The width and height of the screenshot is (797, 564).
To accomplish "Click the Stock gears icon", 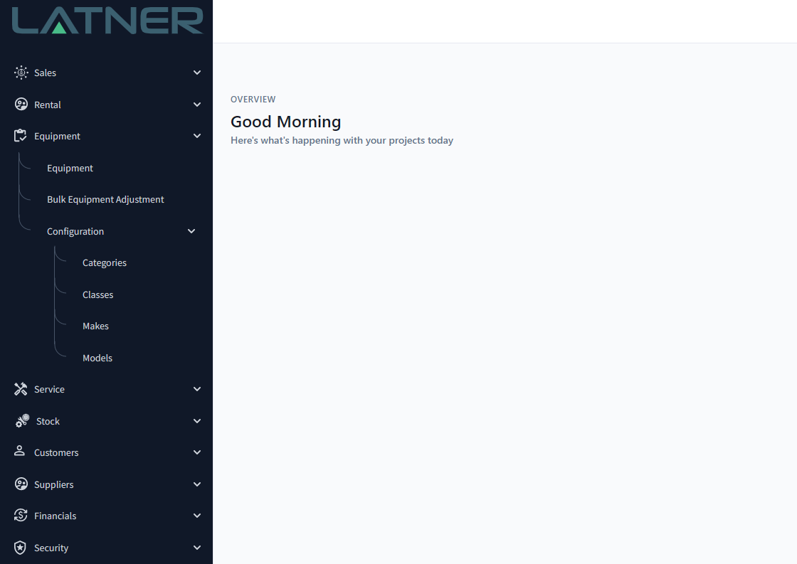I will click(x=22, y=421).
